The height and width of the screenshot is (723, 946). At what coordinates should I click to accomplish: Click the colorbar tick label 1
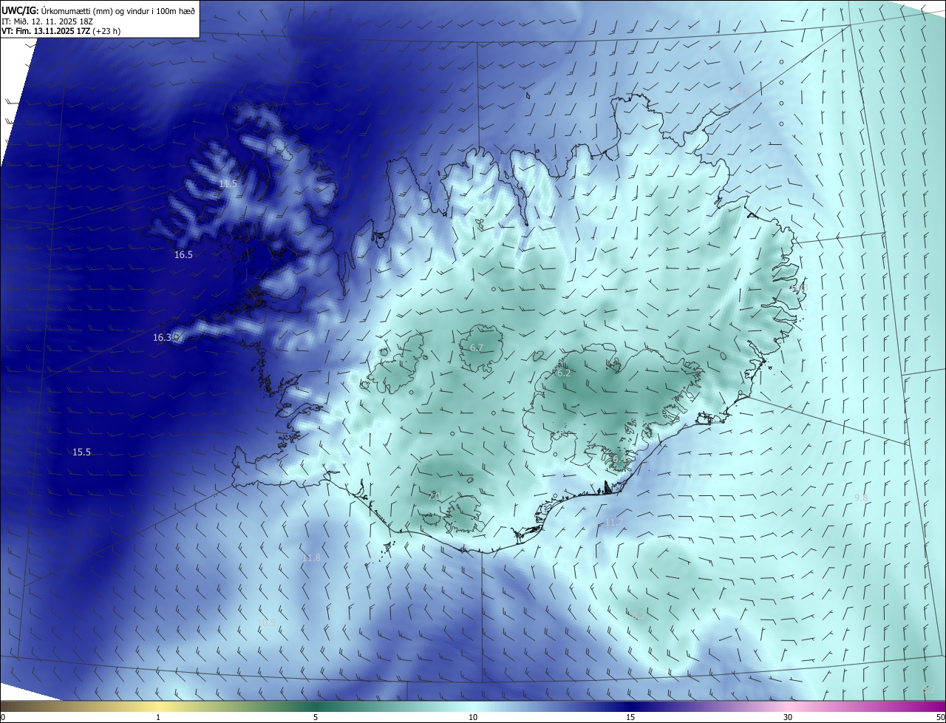pyautogui.click(x=158, y=717)
